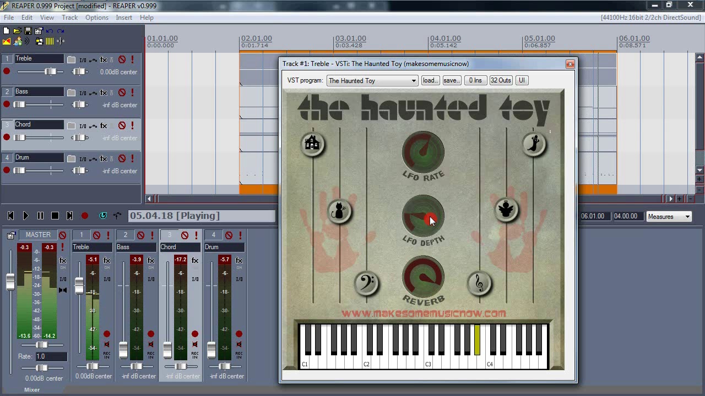Image resolution: width=705 pixels, height=396 pixels.
Task: Toggle the Repeat loop button in transport
Action: 103,216
